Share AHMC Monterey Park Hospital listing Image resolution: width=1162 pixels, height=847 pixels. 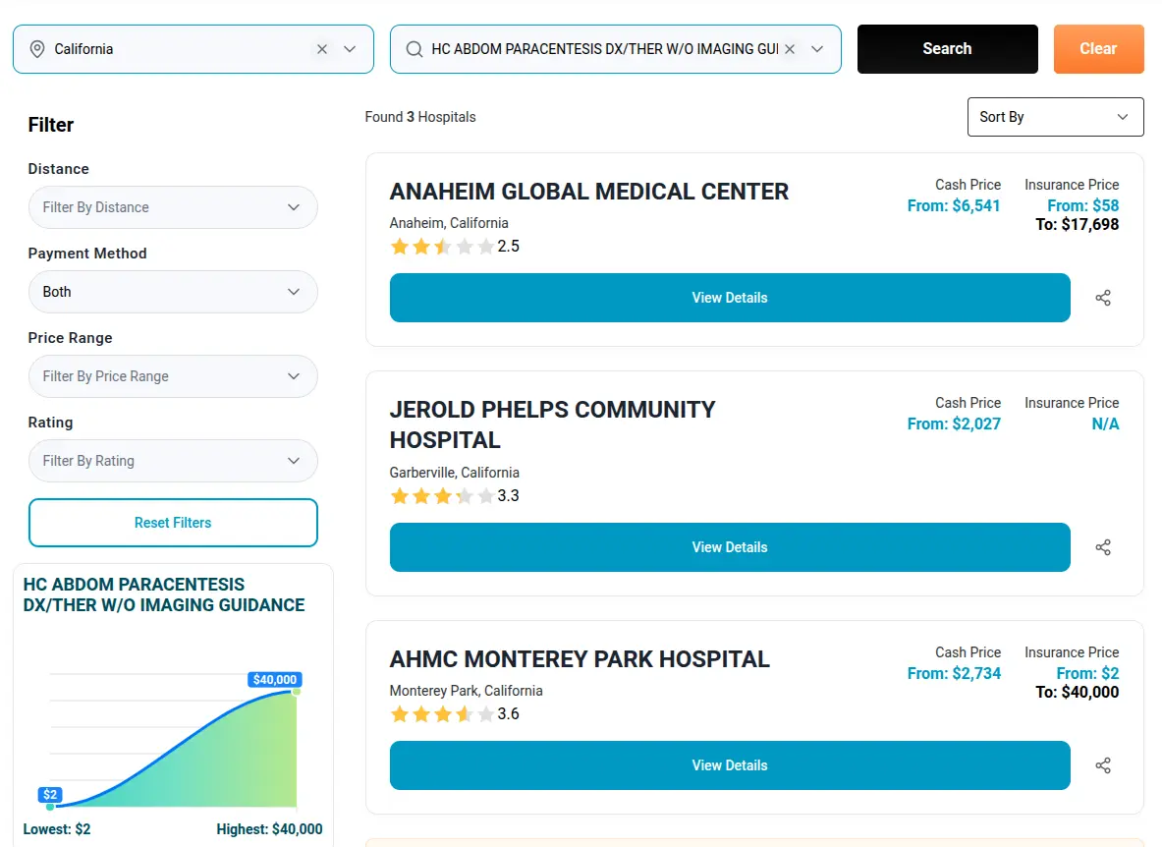point(1103,765)
